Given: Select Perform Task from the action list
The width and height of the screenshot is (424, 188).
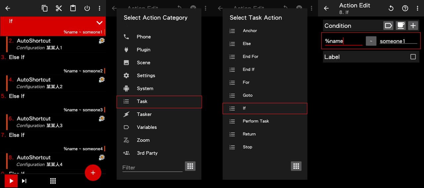Looking at the screenshot, I should (256, 121).
